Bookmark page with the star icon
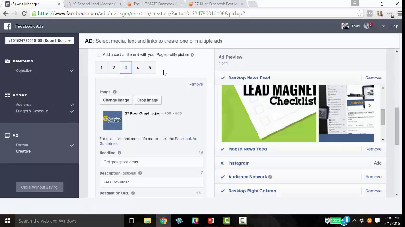The image size is (405, 227). (x=359, y=13)
